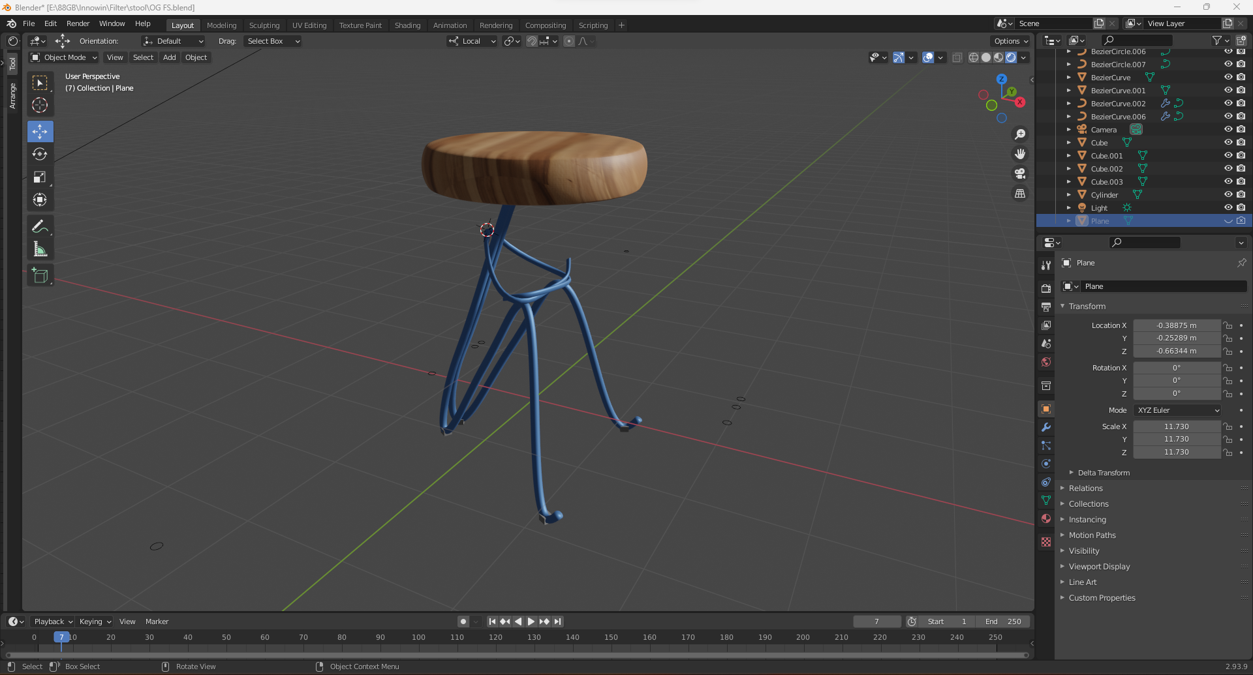Screen dimensions: 1253x675
Task: Open the Drag Select Box dropdown
Action: [273, 41]
